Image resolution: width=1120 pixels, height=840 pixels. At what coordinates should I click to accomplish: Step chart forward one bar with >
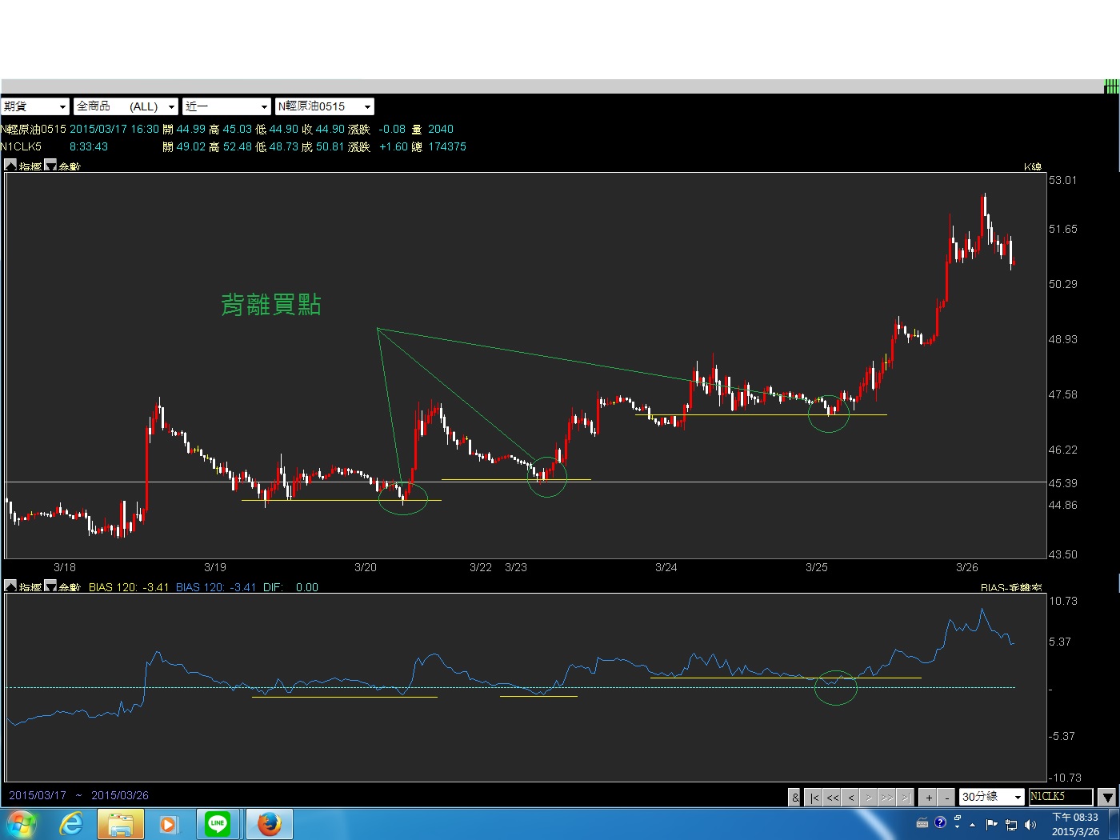(869, 797)
